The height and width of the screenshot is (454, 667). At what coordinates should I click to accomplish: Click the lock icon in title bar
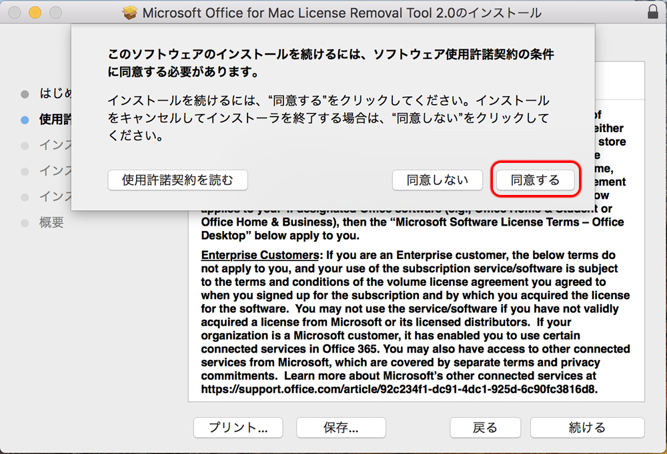652,11
